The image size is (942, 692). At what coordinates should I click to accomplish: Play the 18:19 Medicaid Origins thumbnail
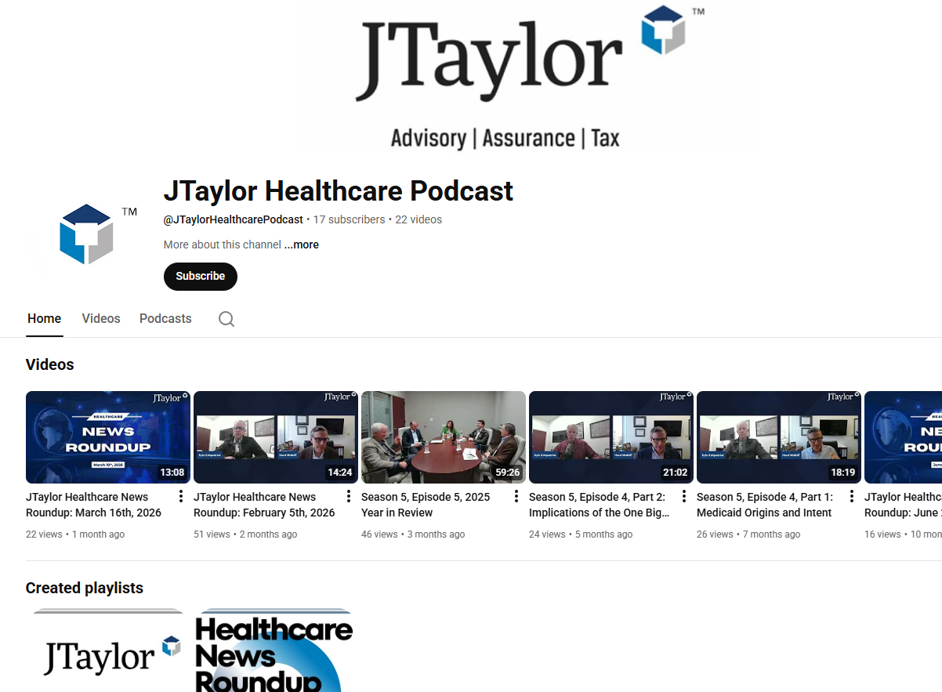[x=779, y=437]
